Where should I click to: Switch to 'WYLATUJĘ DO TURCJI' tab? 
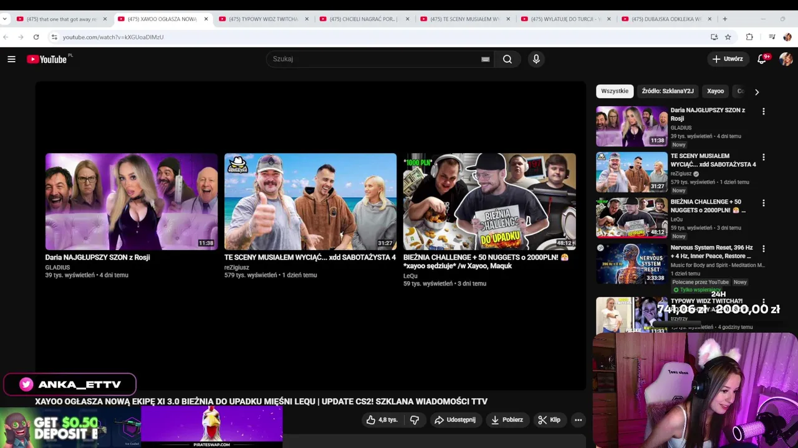tap(566, 19)
